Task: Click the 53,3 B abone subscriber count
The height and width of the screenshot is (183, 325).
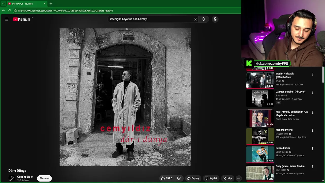Action: pyautogui.click(x=23, y=180)
